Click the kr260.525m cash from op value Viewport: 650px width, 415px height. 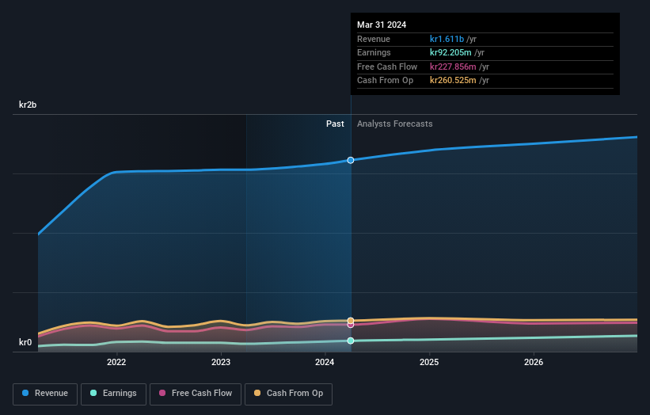453,81
